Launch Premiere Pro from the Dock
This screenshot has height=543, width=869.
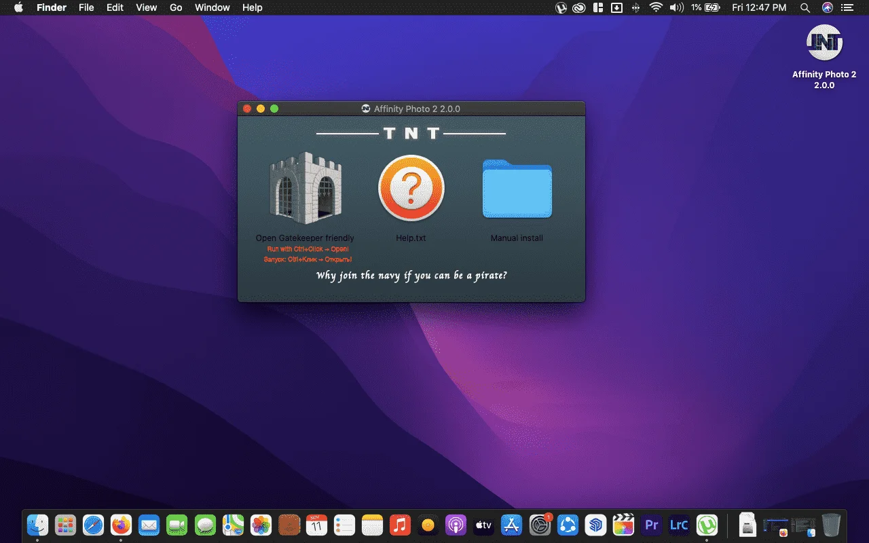coord(651,525)
